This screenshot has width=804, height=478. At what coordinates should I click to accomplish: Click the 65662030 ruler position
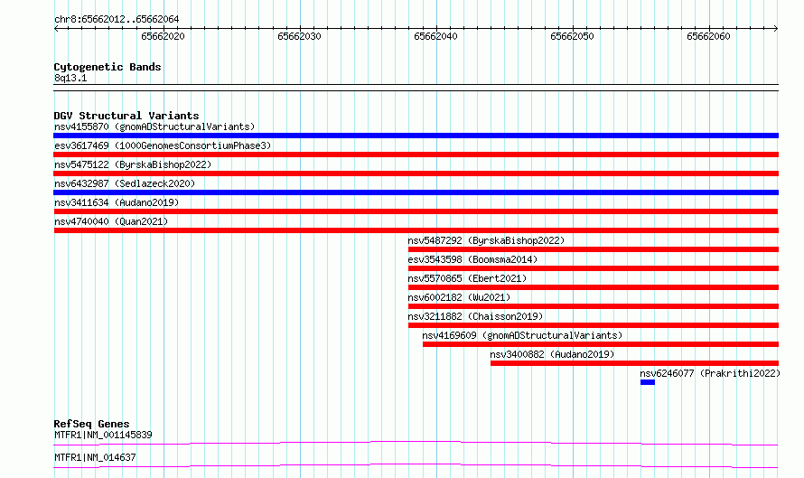click(299, 36)
